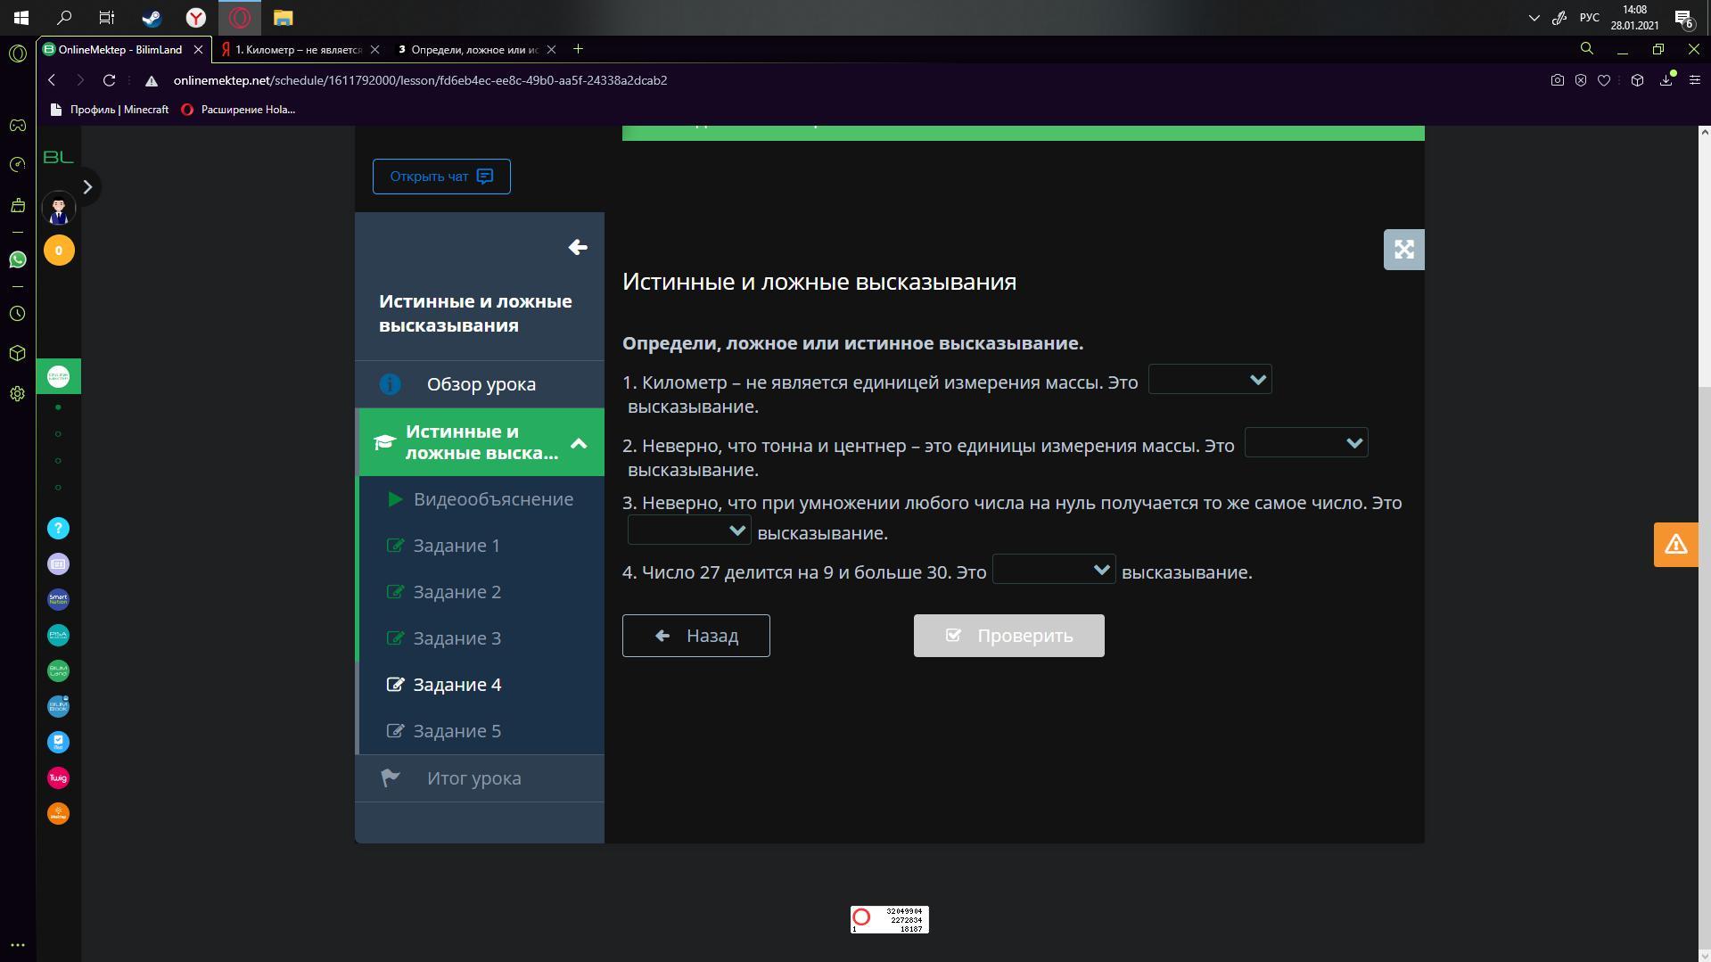Open dropdown for statement 4 about number 27
Screen dimensions: 1711x962
coord(1053,570)
